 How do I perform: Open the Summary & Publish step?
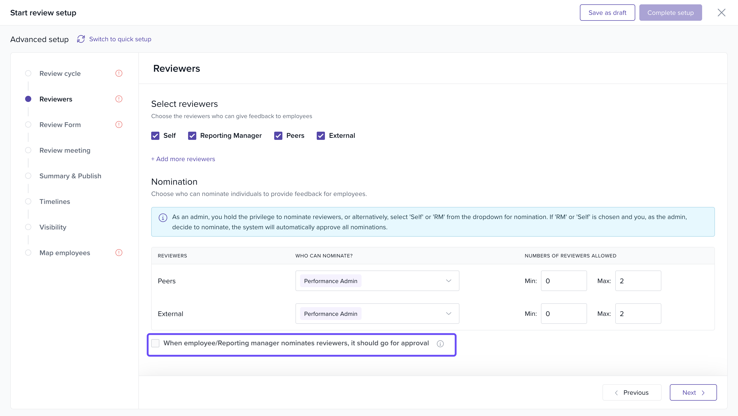pyautogui.click(x=70, y=176)
